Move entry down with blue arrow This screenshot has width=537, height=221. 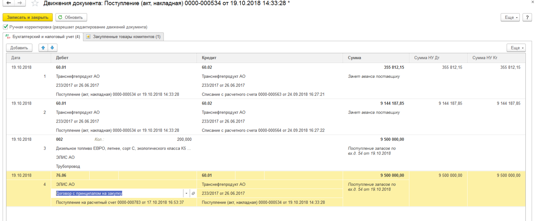pos(52,48)
